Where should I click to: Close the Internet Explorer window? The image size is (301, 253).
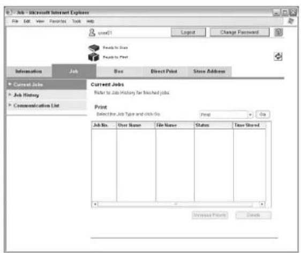[x=293, y=12]
